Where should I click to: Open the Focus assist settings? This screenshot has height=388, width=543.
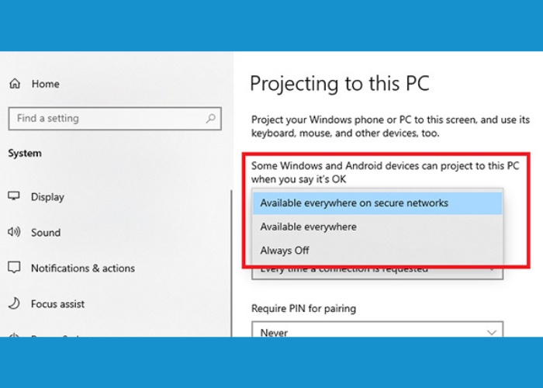(x=57, y=304)
